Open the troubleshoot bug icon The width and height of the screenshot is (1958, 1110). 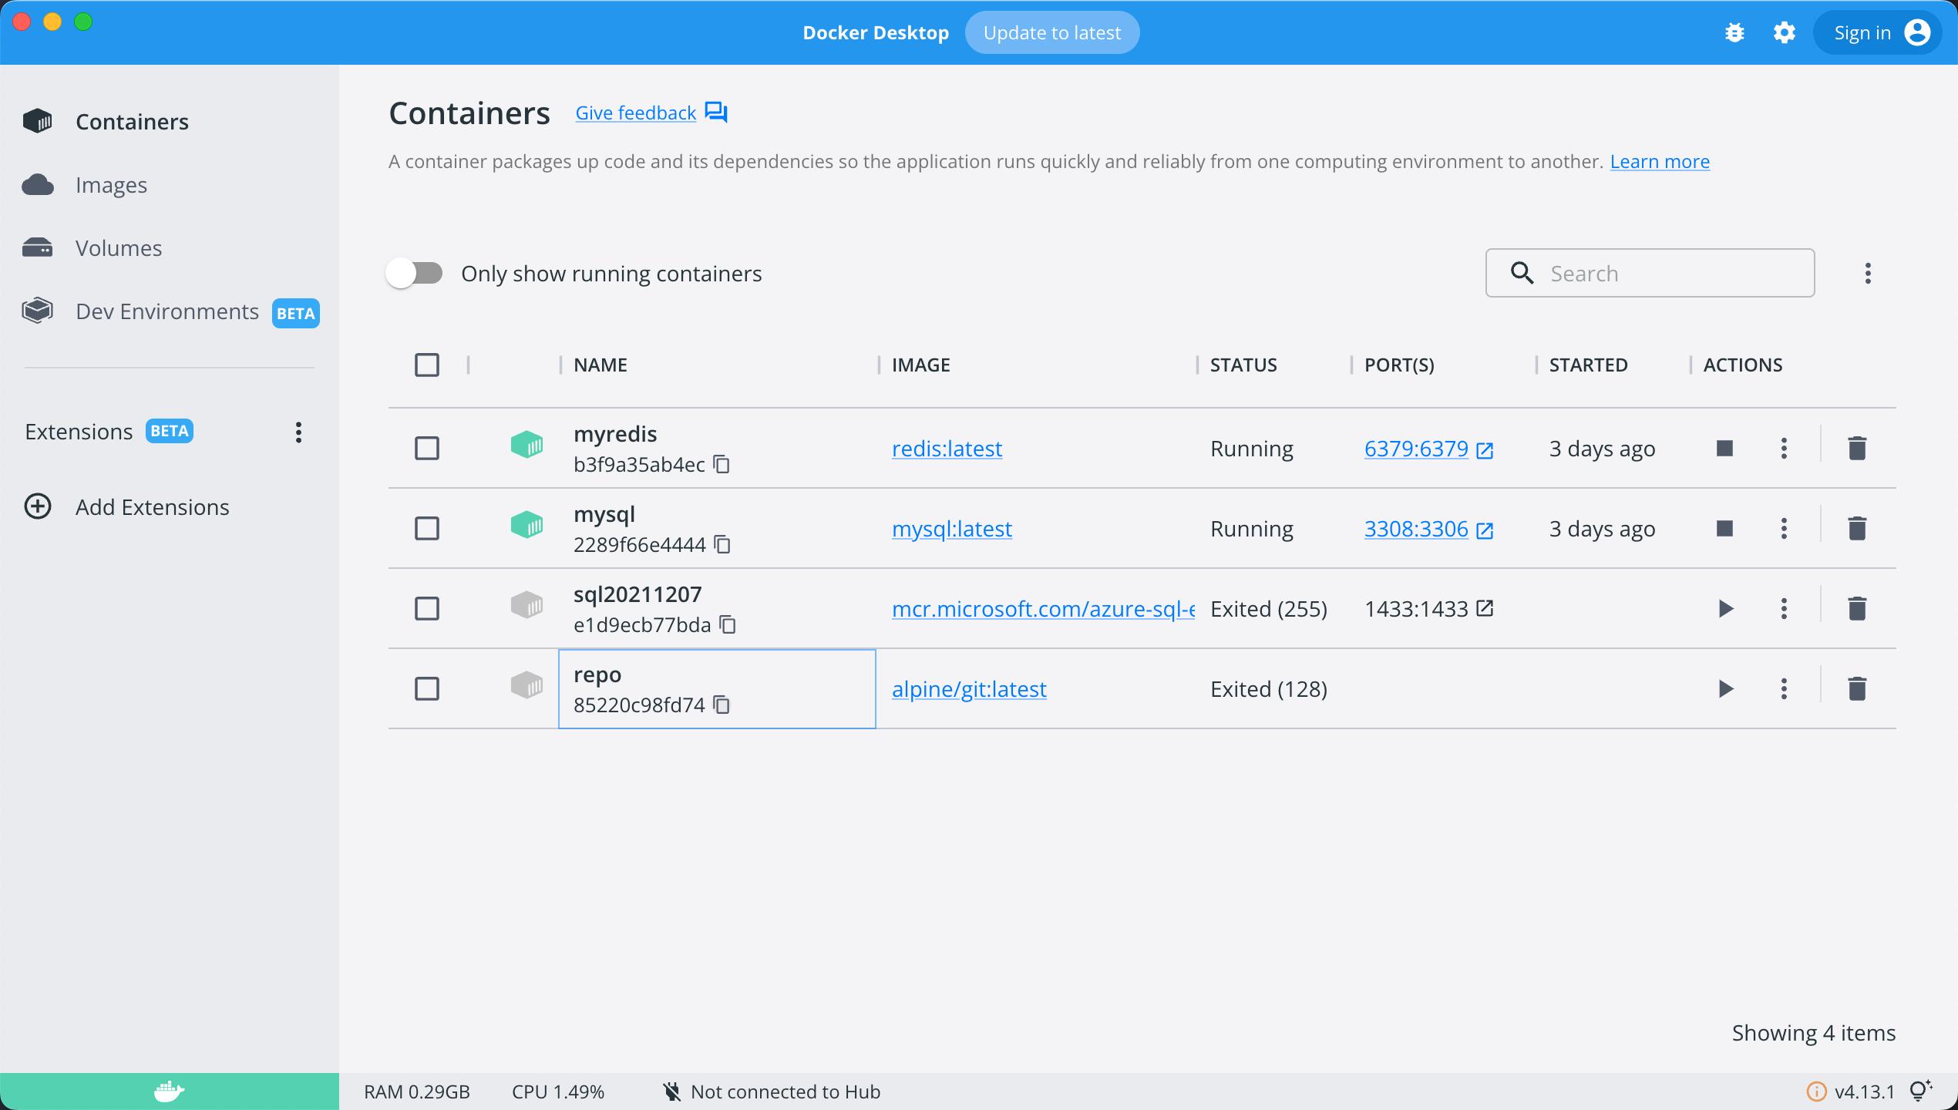coord(1734,32)
